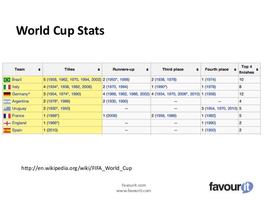
Task: Open the Argentina team link
Action: 21,101
